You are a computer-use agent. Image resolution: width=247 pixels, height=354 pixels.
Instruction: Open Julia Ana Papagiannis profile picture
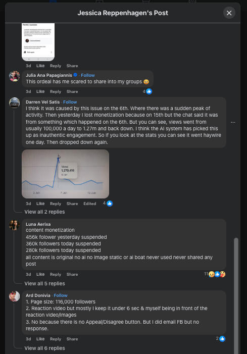15,76
